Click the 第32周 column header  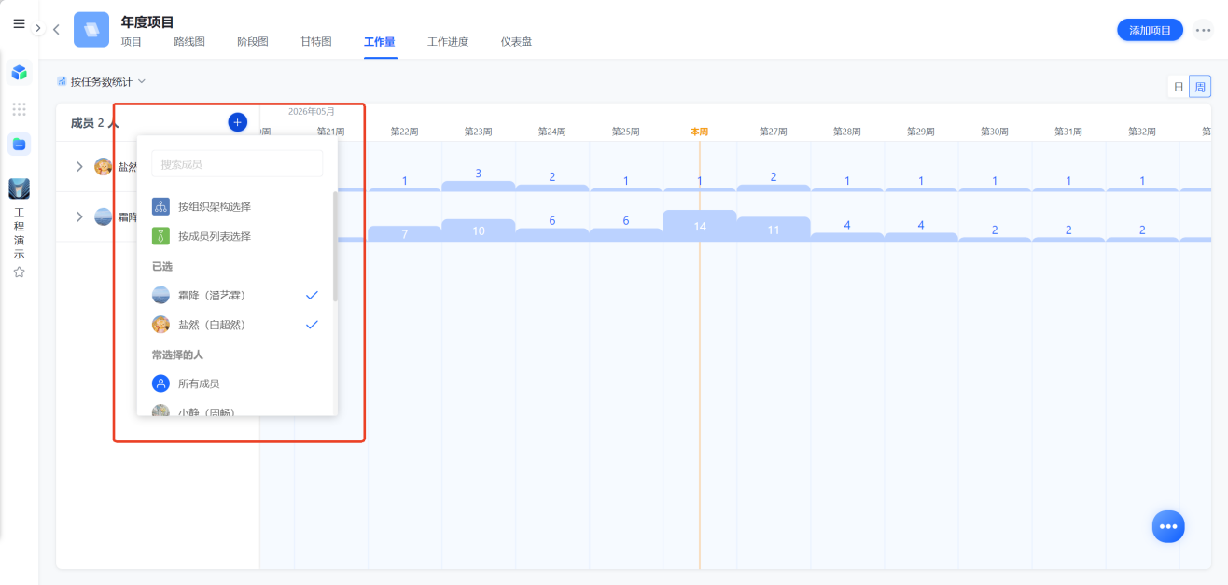click(1142, 132)
